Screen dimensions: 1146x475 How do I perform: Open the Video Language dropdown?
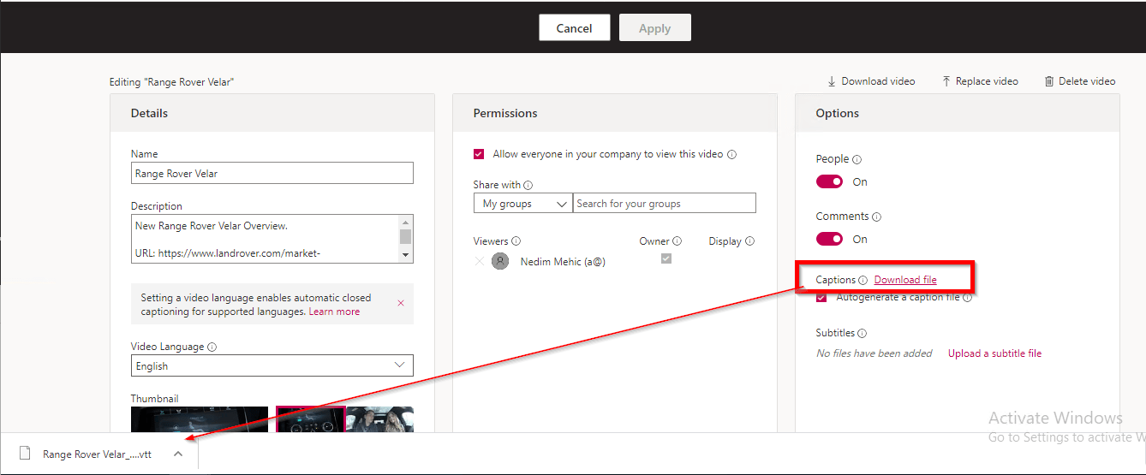[272, 365]
